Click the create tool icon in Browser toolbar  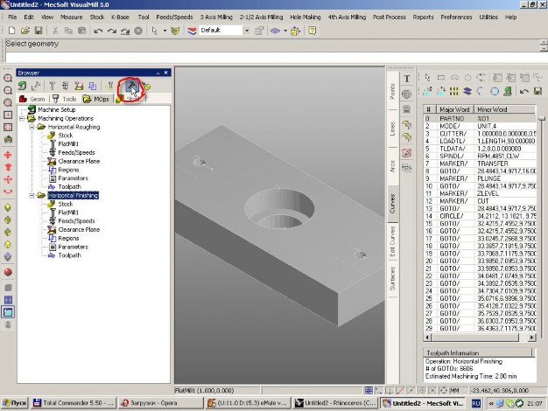(x=52, y=86)
